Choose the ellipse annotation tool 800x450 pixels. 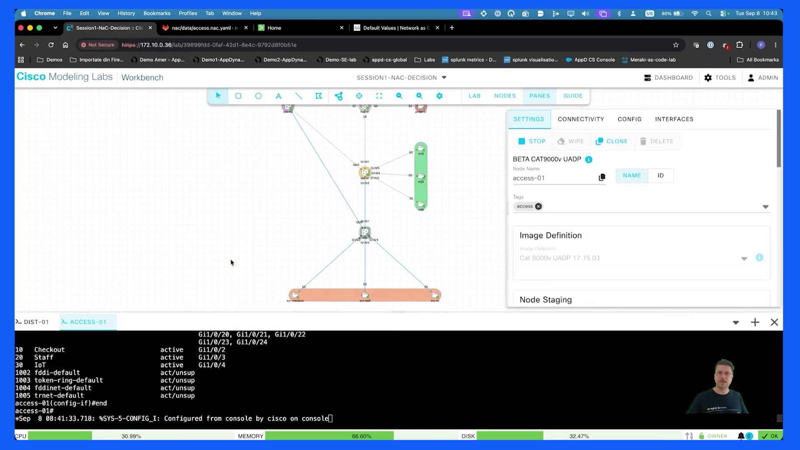point(258,96)
